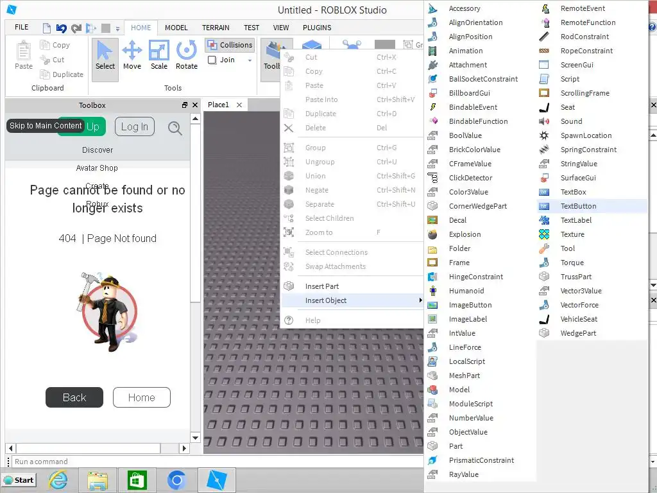
Task: Insert a Model object
Action: 480,390
